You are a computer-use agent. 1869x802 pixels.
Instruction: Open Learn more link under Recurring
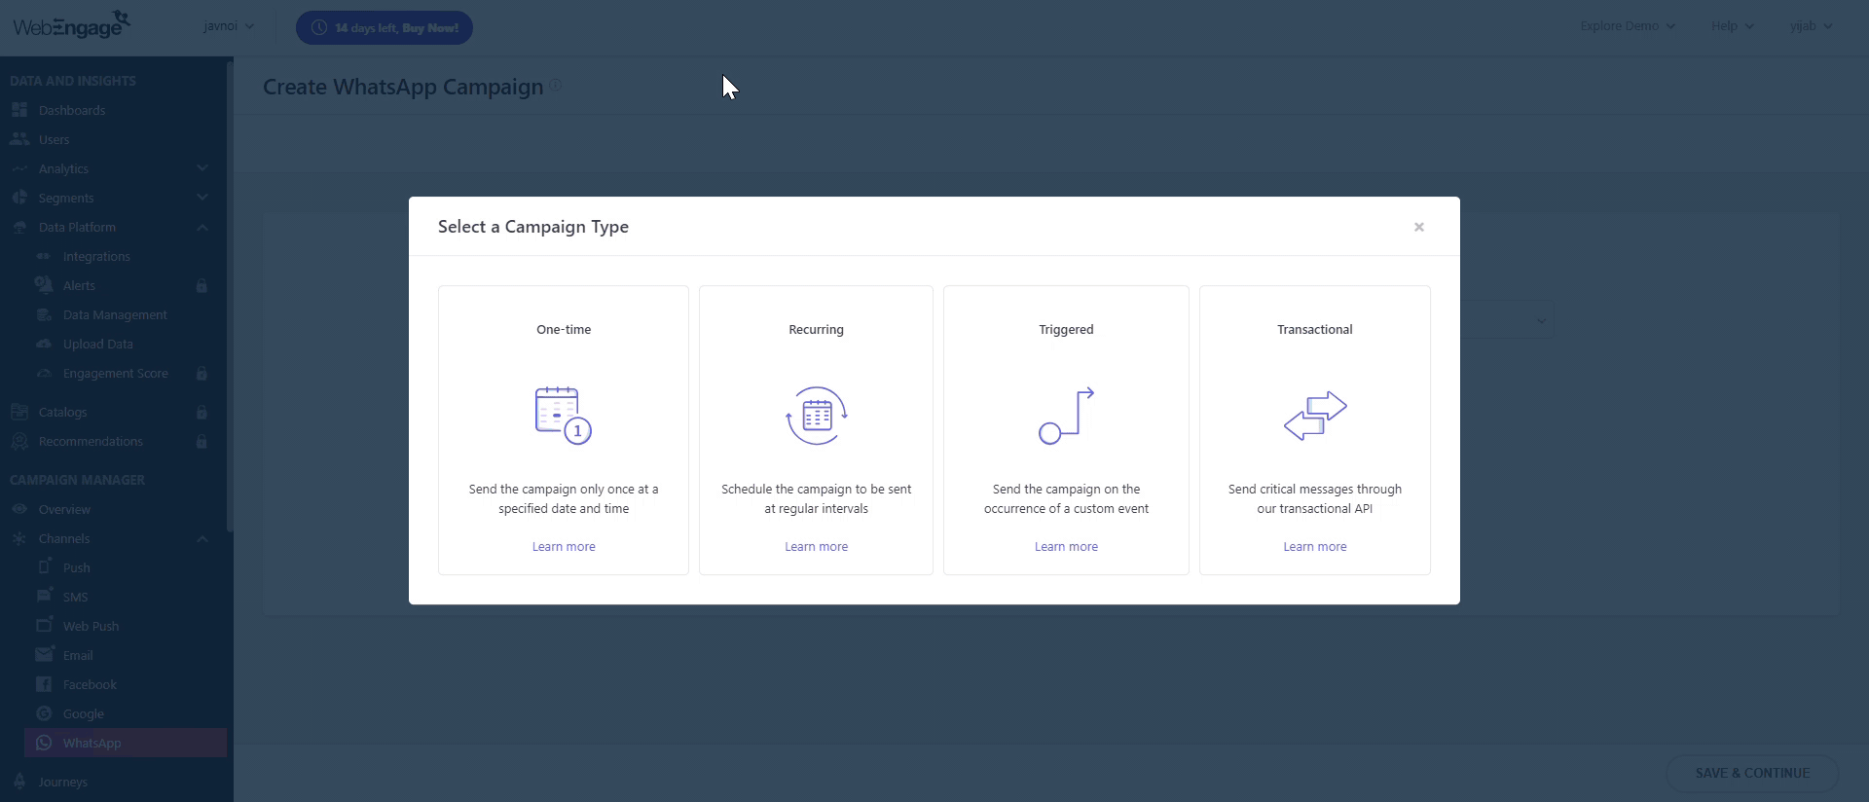click(x=816, y=547)
